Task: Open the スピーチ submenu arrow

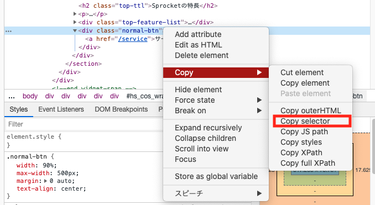Action: tap(259, 193)
